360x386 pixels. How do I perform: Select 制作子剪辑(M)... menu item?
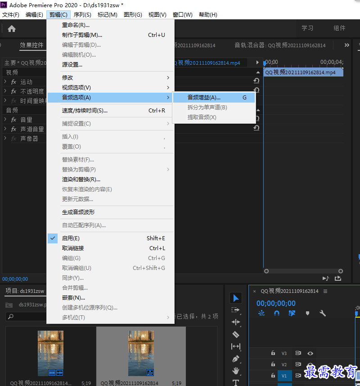tap(111, 35)
